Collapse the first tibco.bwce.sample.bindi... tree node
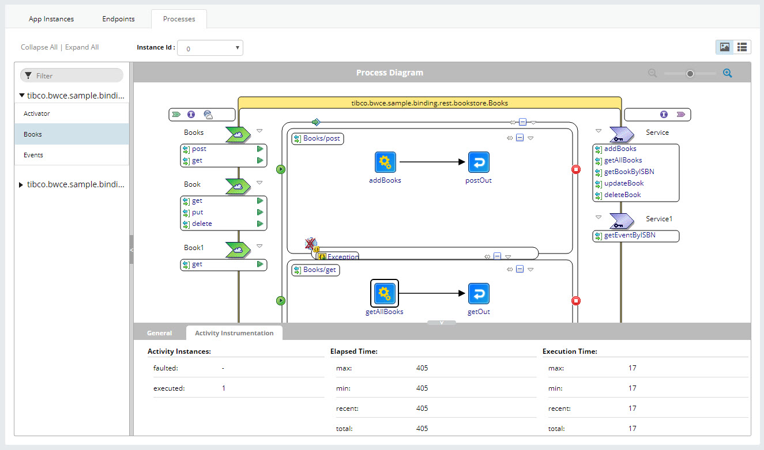Viewport: 764px width, 450px height. 22,96
